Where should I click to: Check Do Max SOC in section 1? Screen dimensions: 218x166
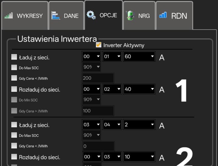click(14, 67)
